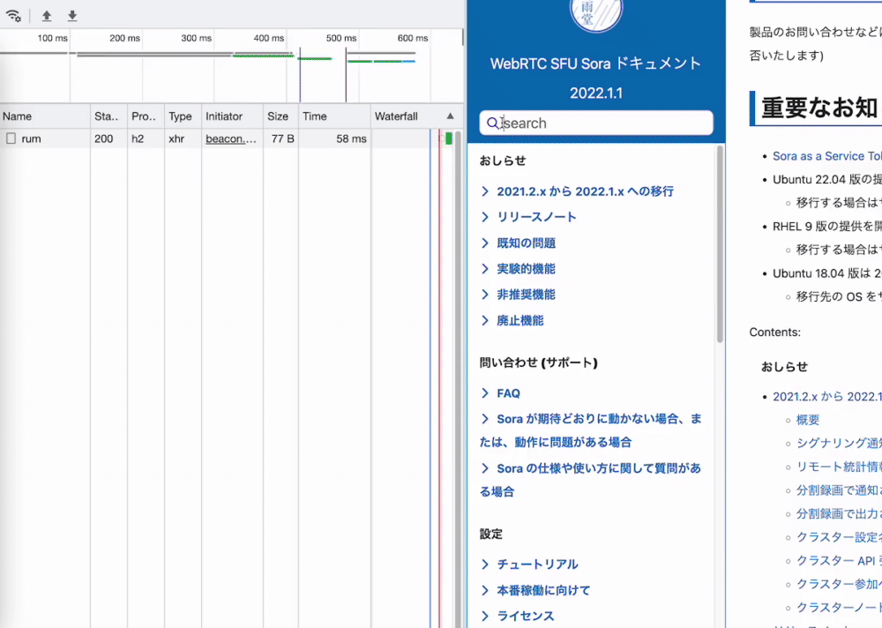Focus the search documentation input field
Viewport: 882px width, 628px height.
[x=596, y=123]
